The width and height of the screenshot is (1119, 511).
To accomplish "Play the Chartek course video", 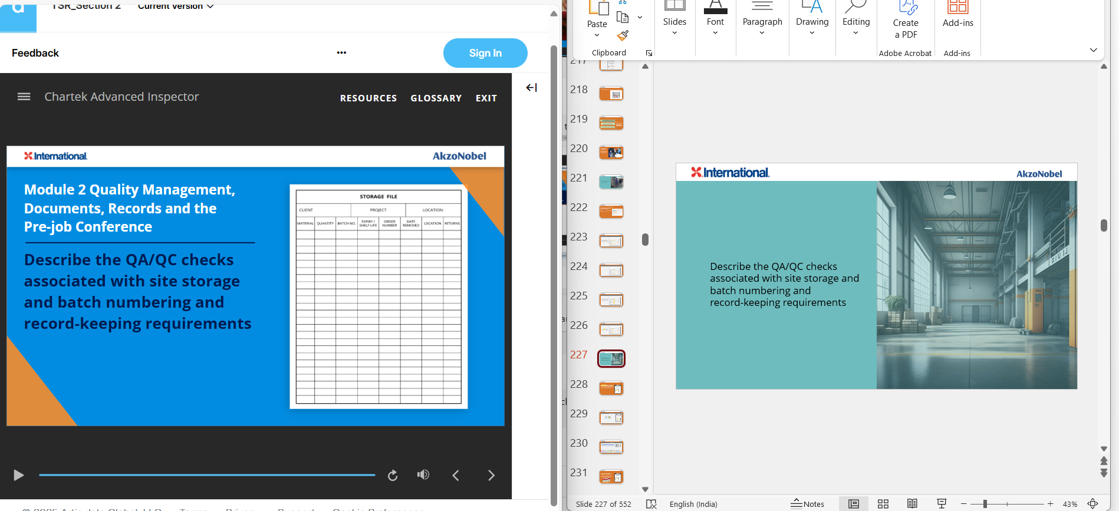I will pos(18,475).
